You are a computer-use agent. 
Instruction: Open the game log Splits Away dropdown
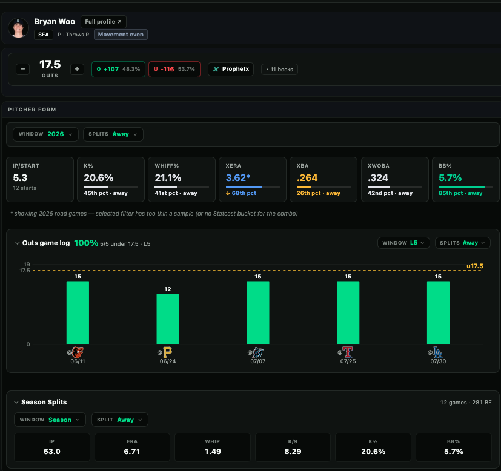click(462, 243)
